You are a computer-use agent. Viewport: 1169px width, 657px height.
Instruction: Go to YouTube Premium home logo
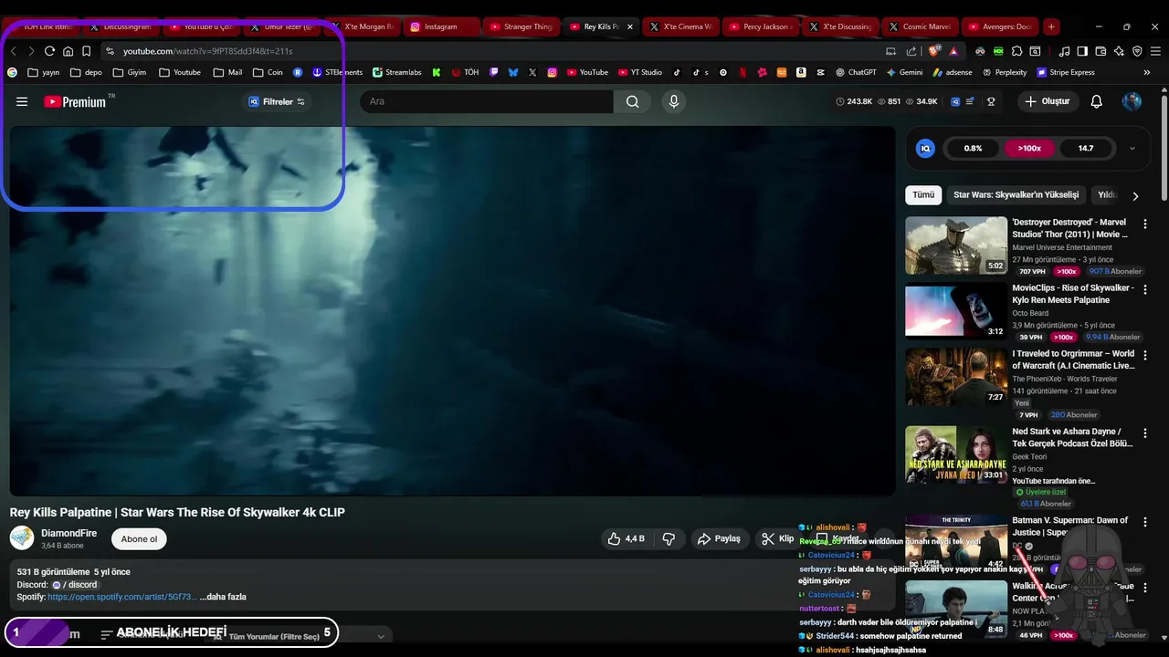75,101
